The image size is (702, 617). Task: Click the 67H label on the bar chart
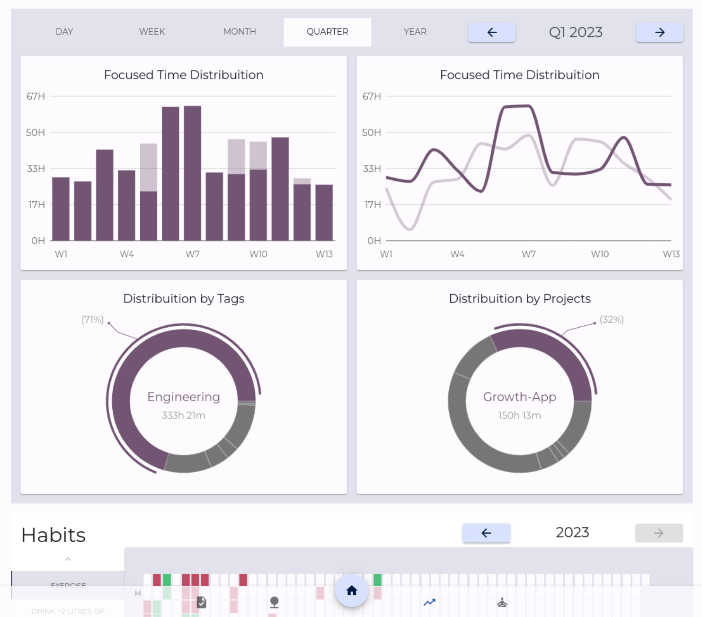point(36,97)
